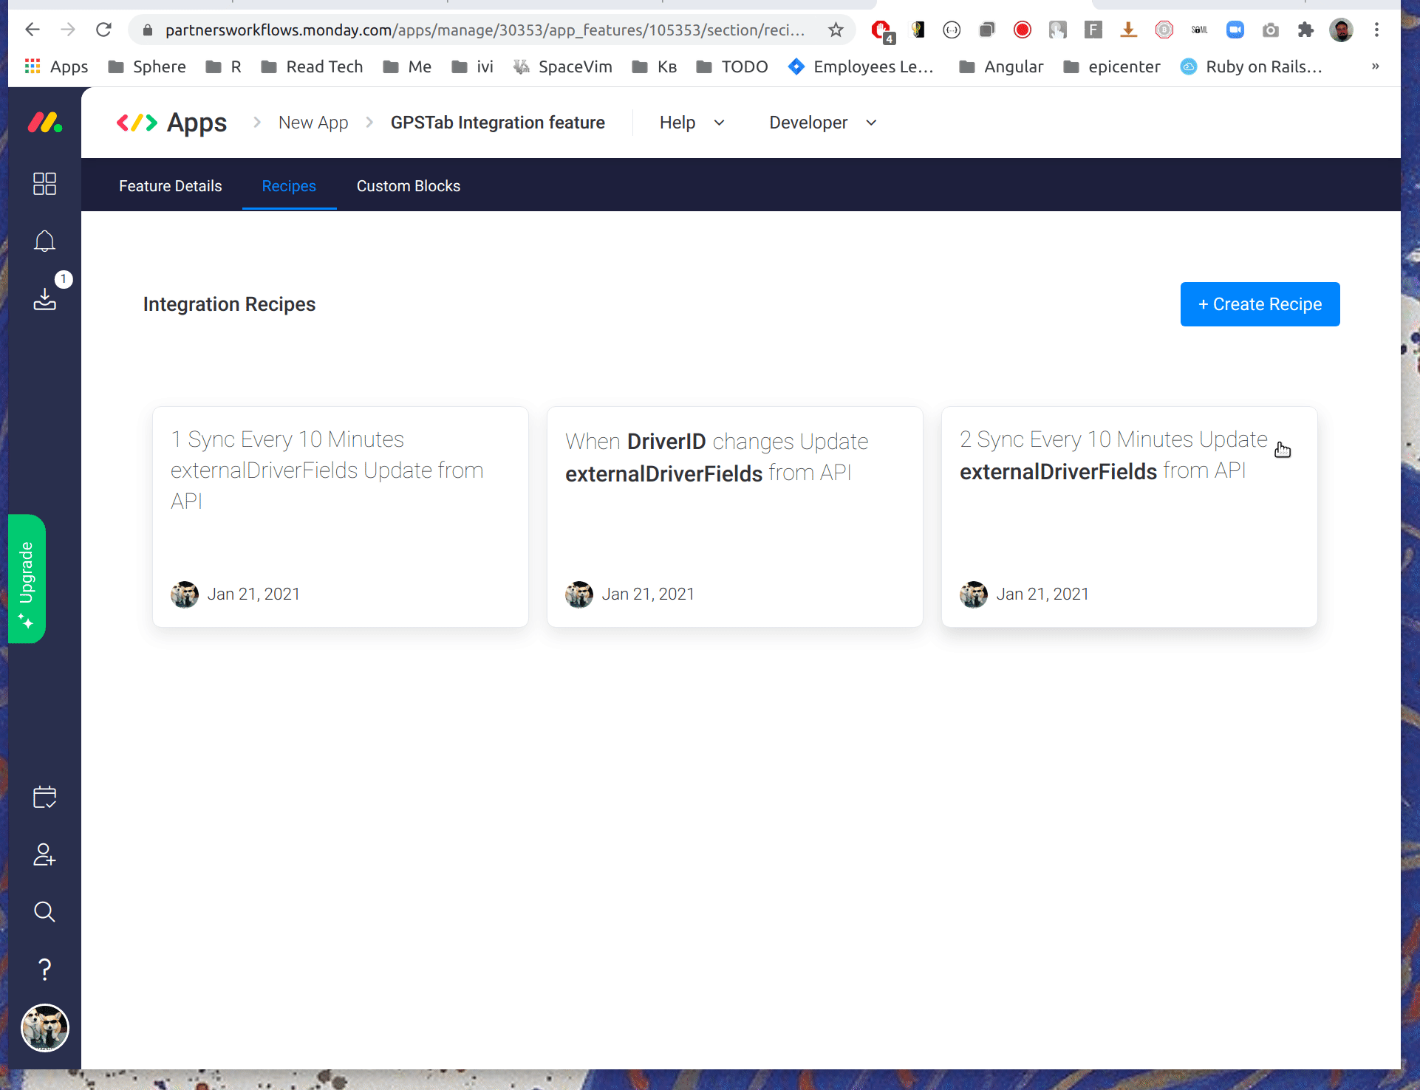Open the New App breadcrumb link

[313, 123]
